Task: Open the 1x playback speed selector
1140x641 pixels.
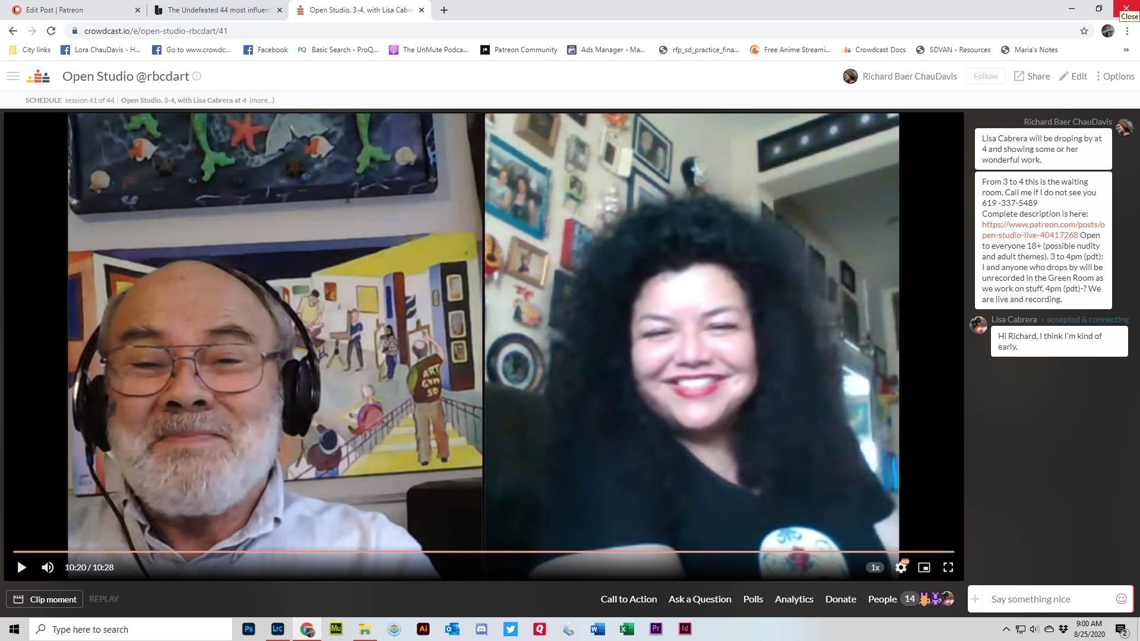Action: tap(875, 567)
